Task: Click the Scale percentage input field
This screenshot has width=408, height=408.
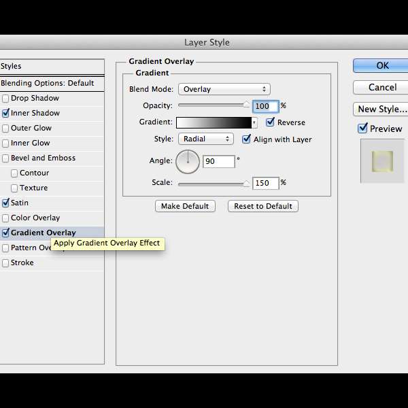Action: [x=265, y=183]
